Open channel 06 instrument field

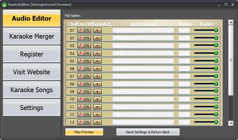click(143, 69)
